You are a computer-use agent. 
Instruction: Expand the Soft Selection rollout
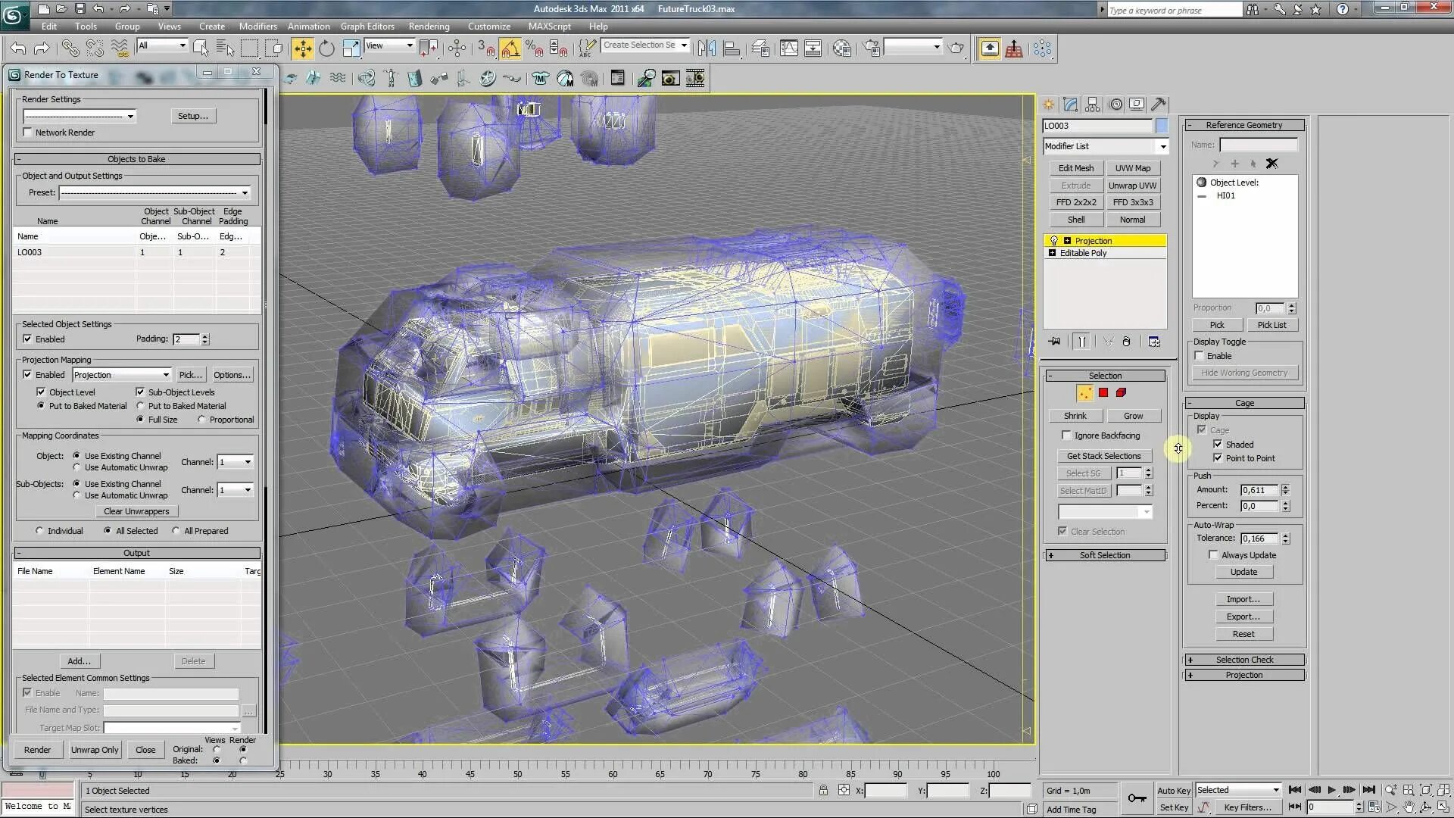[1104, 555]
